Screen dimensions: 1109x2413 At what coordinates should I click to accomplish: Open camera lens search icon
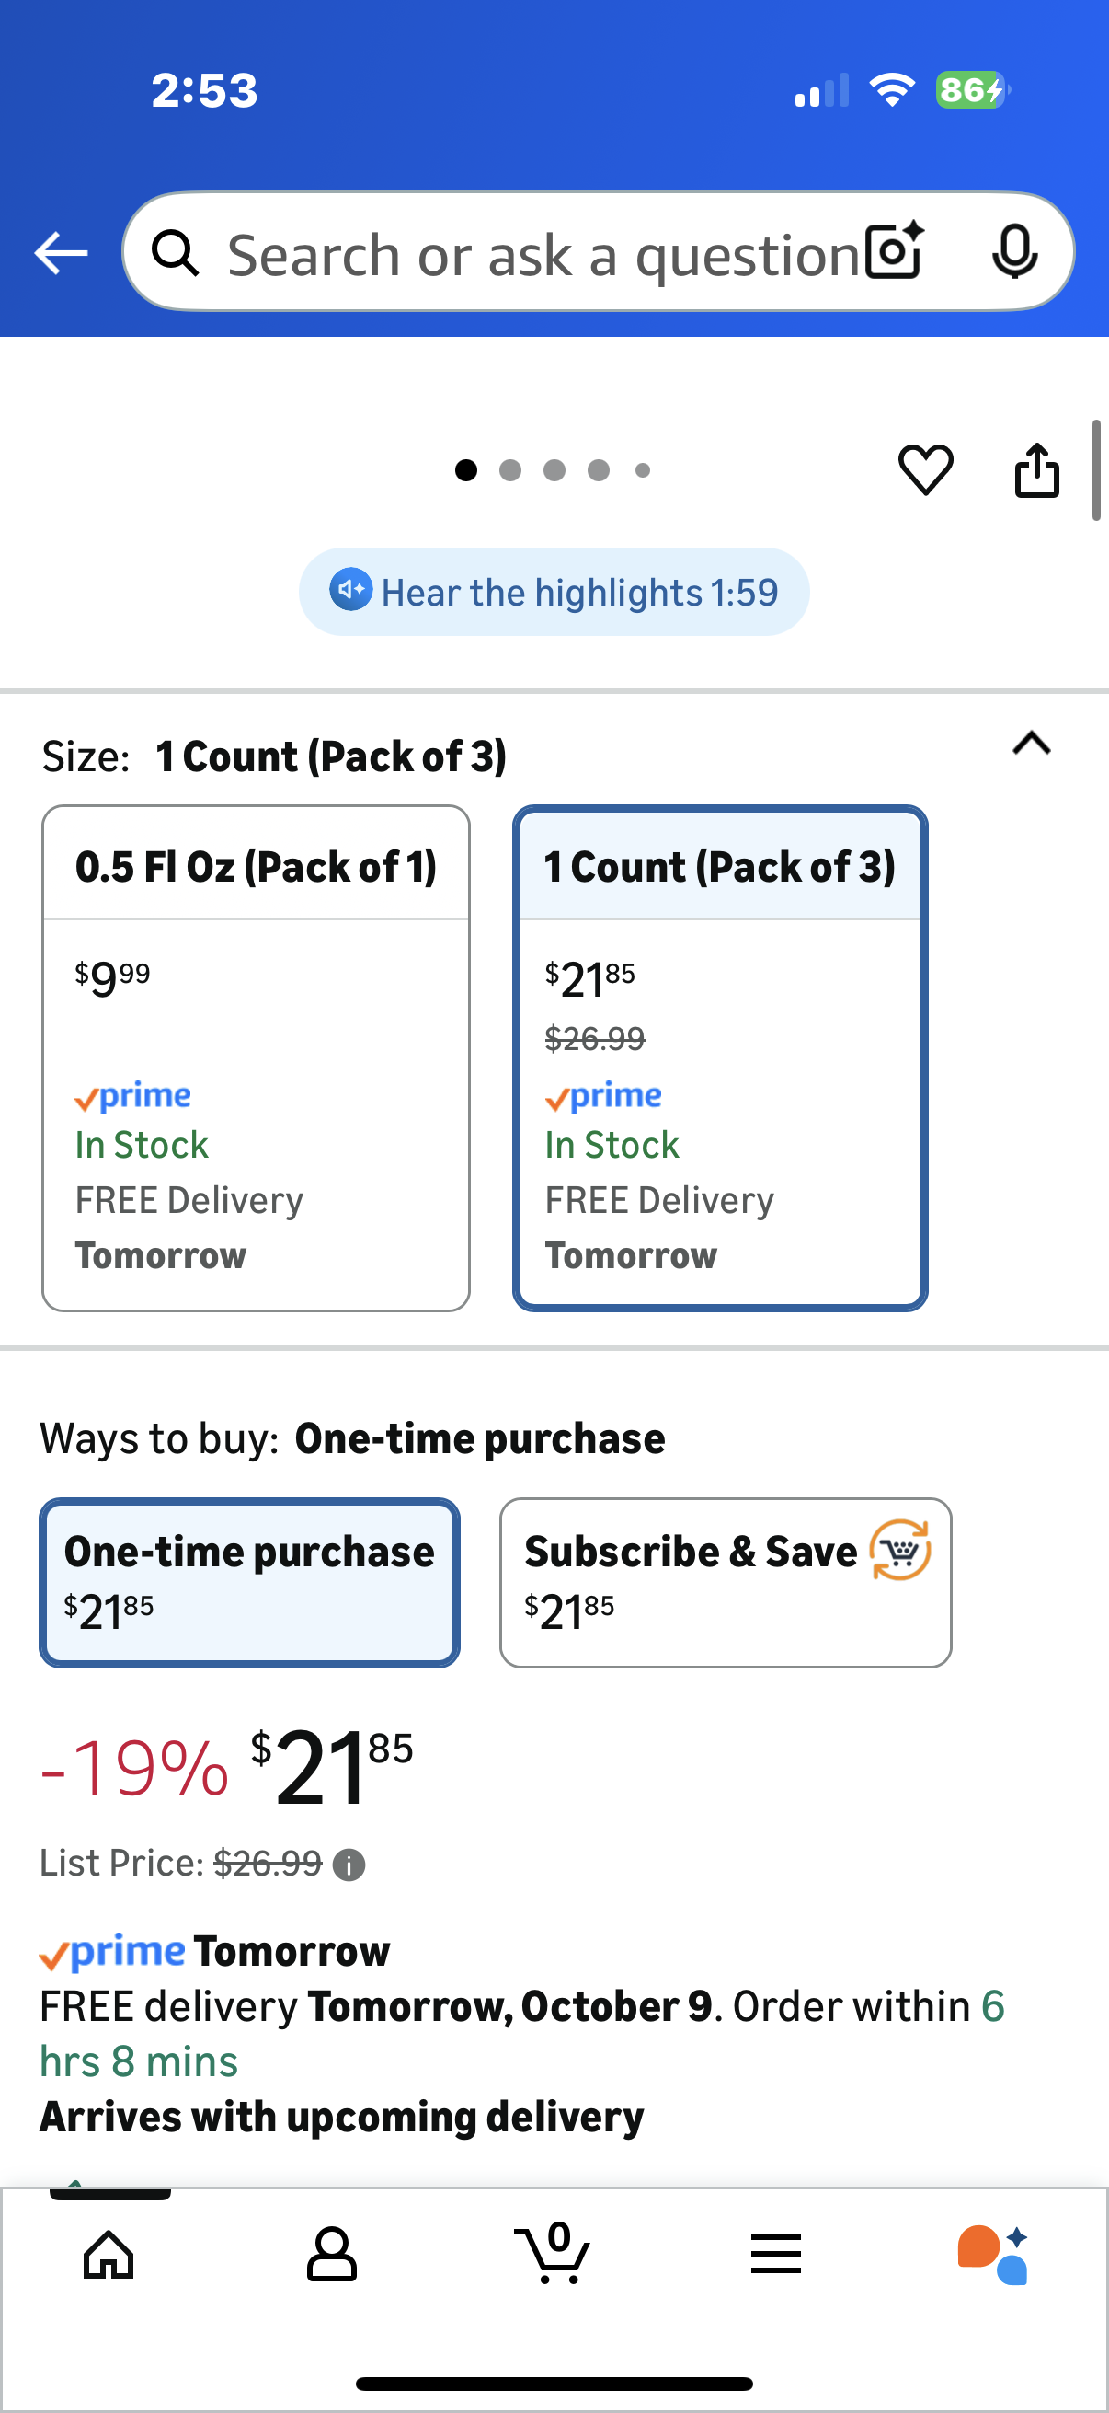click(894, 252)
